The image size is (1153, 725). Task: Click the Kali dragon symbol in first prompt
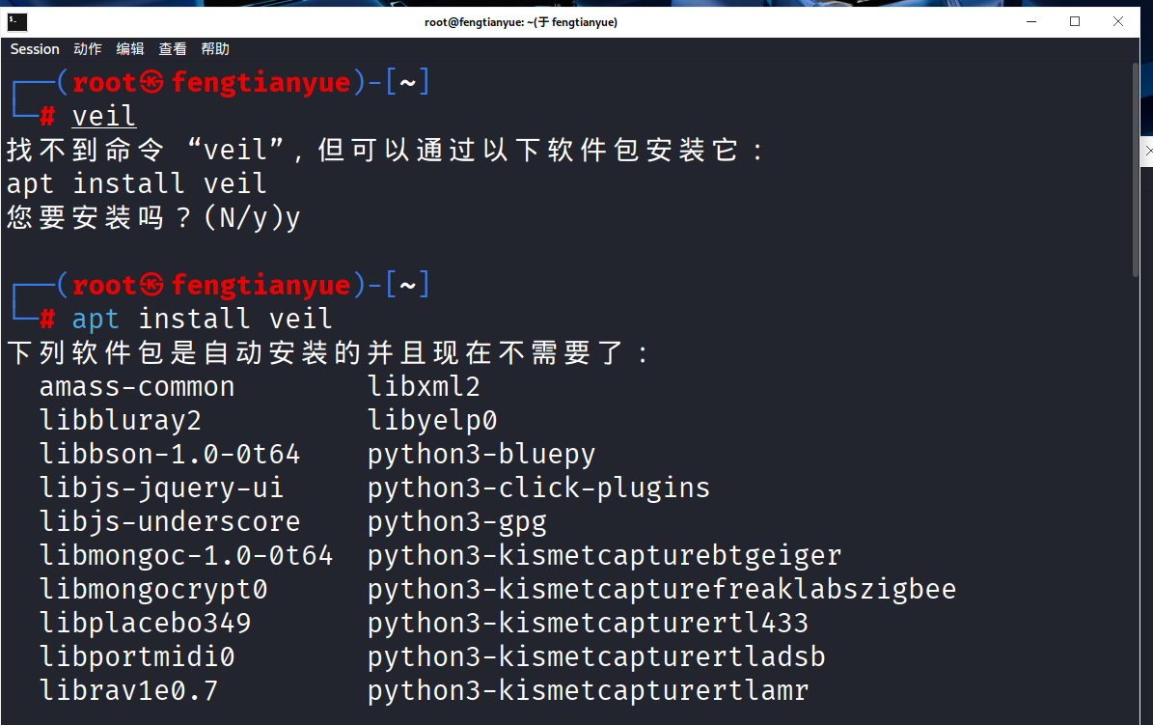pos(151,83)
